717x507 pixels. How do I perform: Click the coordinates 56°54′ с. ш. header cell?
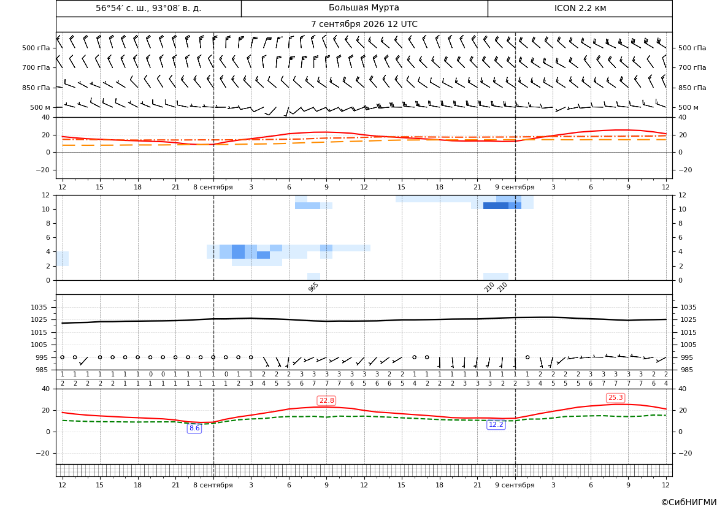(x=148, y=8)
